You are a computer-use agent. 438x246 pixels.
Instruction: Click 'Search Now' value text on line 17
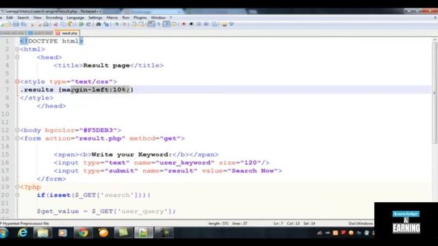tap(253, 171)
